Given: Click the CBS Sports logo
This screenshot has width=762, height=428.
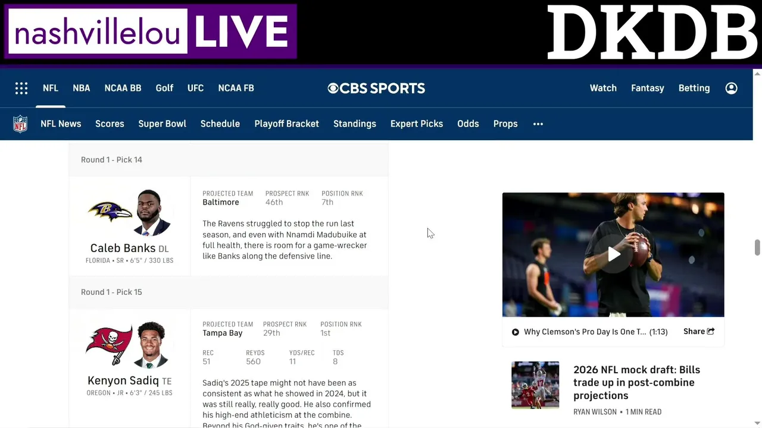Looking at the screenshot, I should click(x=376, y=88).
